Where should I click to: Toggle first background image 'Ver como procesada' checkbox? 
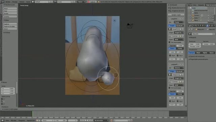[x=169, y=42]
